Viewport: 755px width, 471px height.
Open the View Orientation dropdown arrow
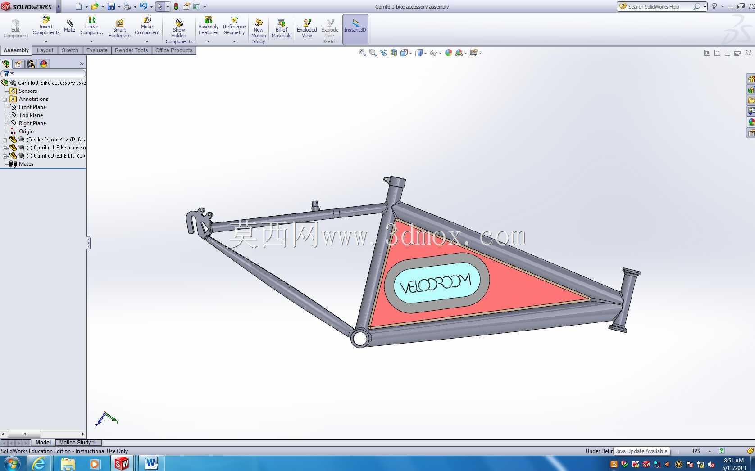(410, 53)
